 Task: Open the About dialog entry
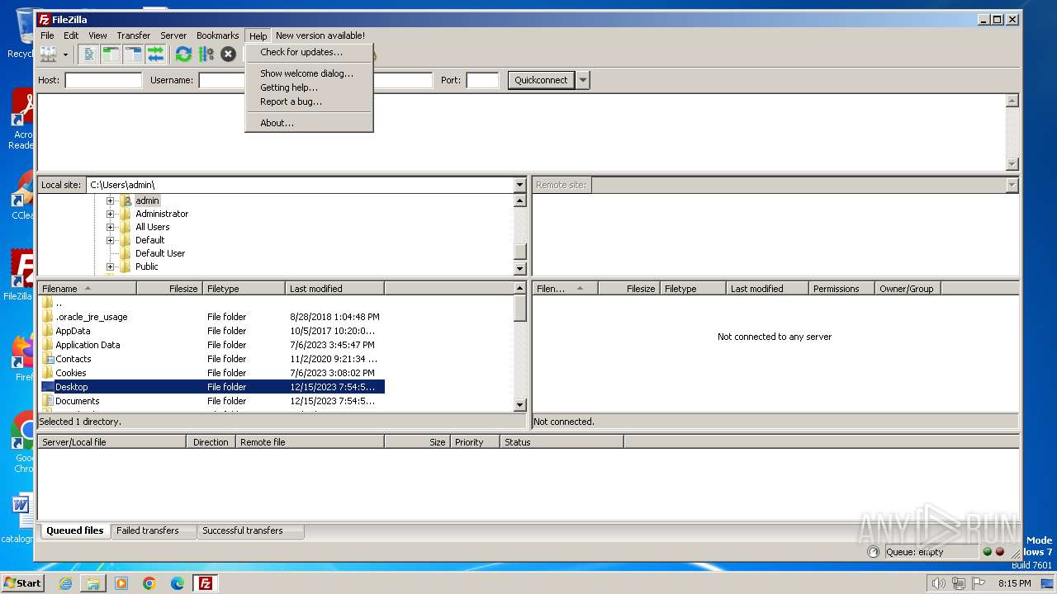pos(310,123)
